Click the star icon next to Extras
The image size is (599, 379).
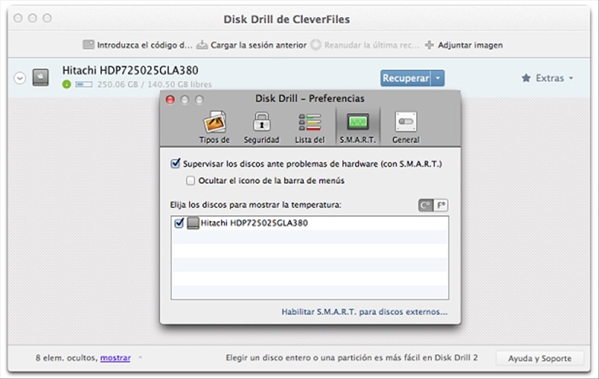tap(526, 78)
